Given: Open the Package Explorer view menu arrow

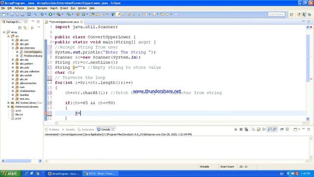Looking at the screenshot, I should point(39,28).
